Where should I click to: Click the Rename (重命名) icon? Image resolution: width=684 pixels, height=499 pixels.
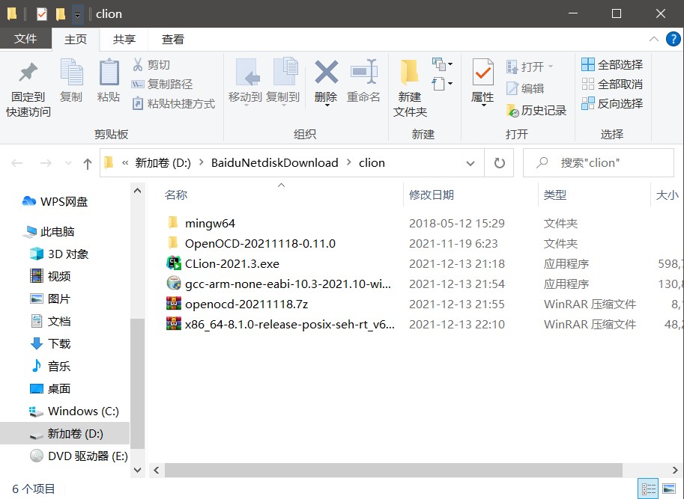[x=363, y=73]
